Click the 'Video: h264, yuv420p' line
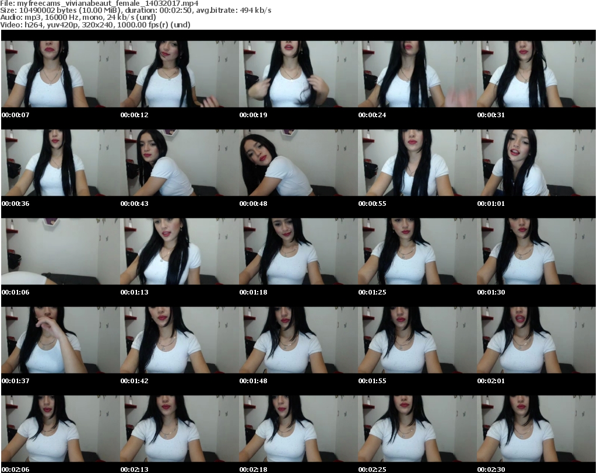This screenshot has width=597, height=473. [95, 24]
